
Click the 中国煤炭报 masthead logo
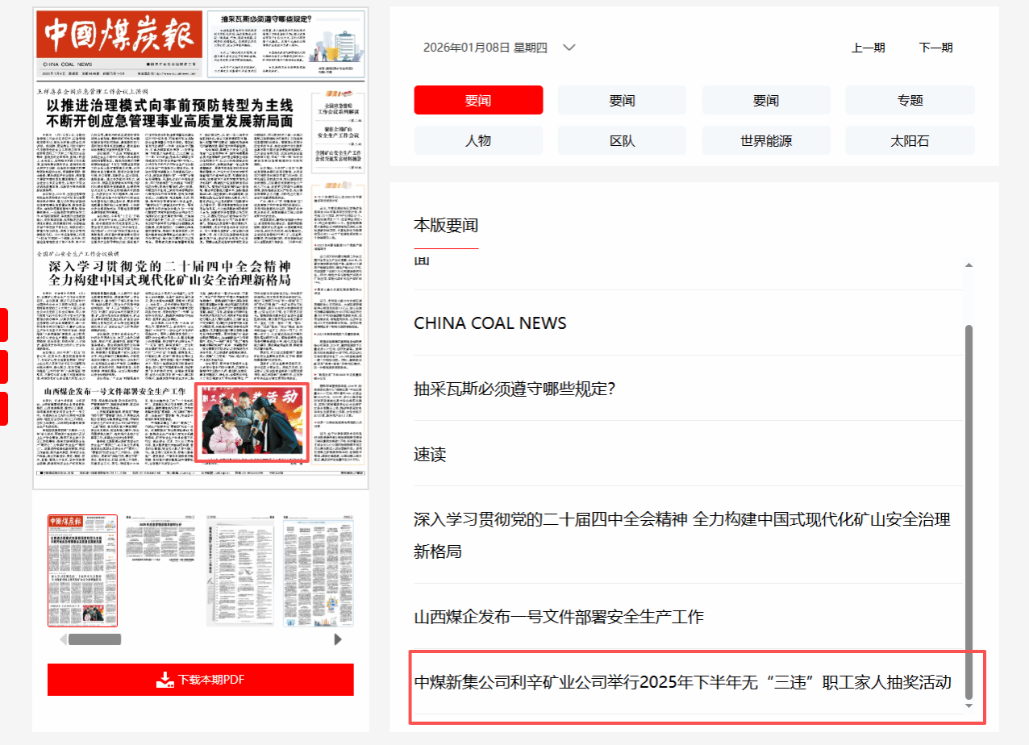pos(119,36)
